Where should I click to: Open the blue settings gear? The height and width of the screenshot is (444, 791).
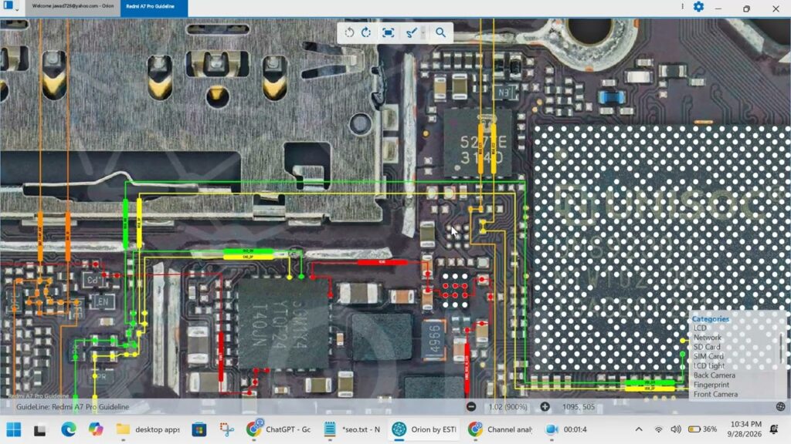point(698,7)
